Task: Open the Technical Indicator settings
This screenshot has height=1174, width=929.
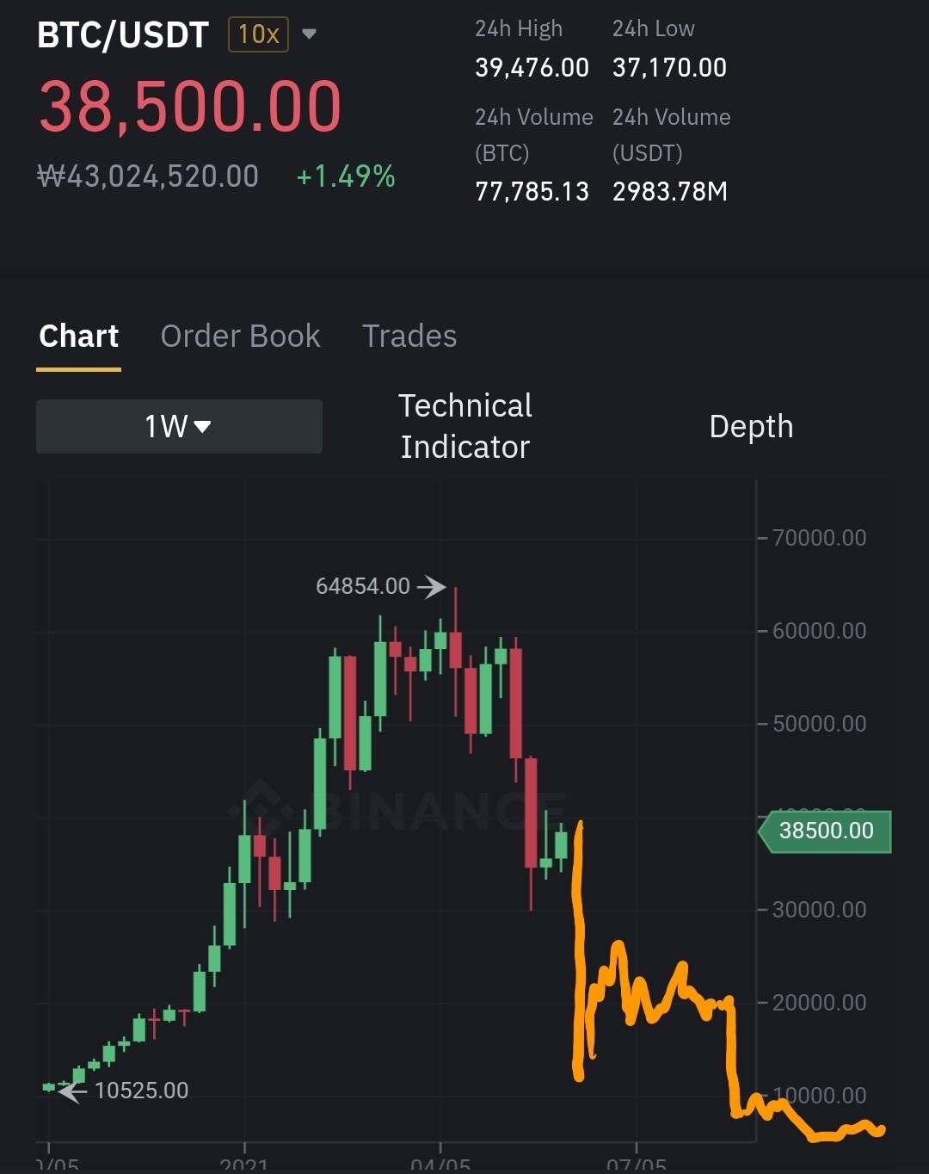Action: (465, 426)
